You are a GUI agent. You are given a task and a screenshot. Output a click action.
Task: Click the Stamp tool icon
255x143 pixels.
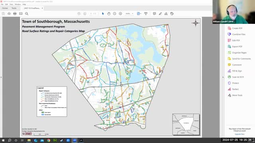pyautogui.click(x=172, y=14)
